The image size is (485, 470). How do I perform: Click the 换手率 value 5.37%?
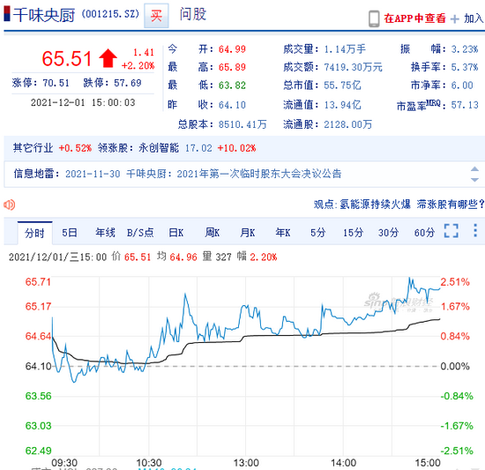pyautogui.click(x=465, y=67)
